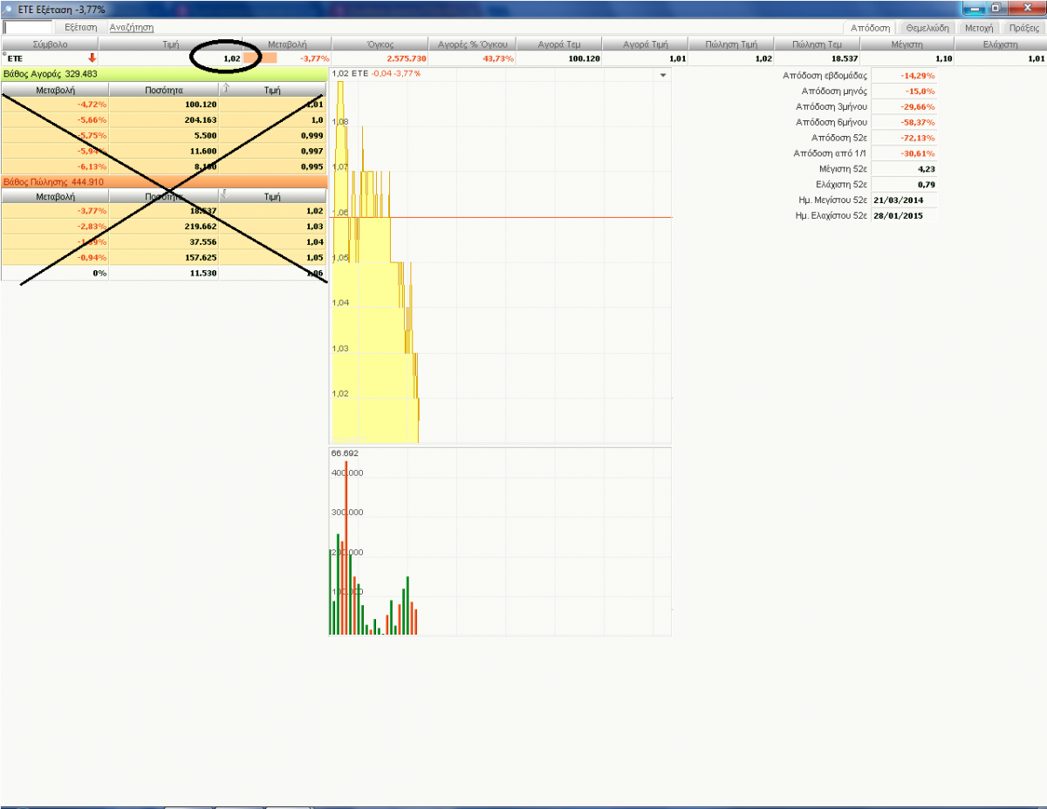
Task: Click the top-row Τιμή column header
Action: [170, 44]
